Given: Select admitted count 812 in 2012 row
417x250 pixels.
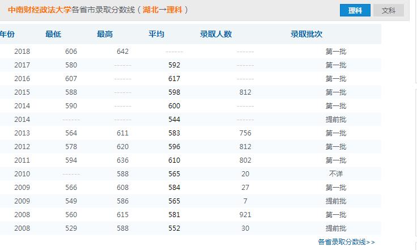Looking at the screenshot, I should point(245,147).
